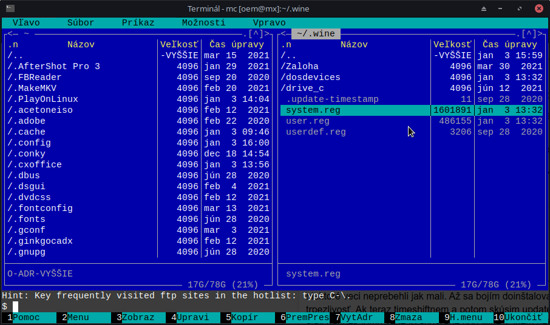
Task: Select '/.acetoneiso' directory
Action: (x=138, y=110)
